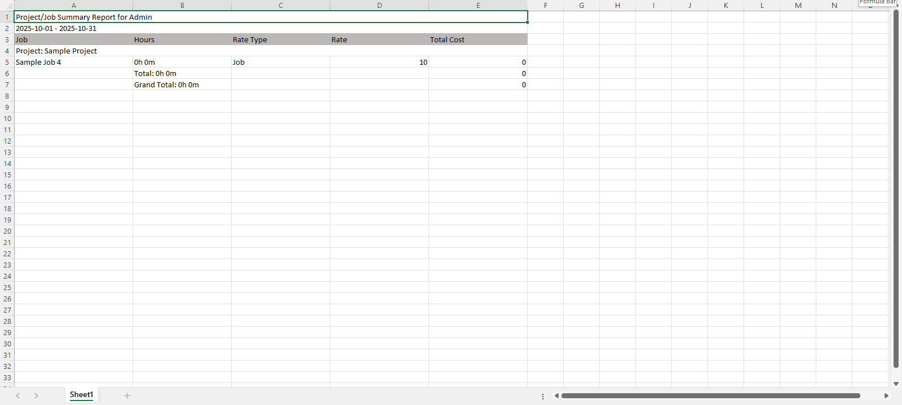Click the three-dot tab bar resize handle
The height and width of the screenshot is (405, 902).
(x=543, y=396)
